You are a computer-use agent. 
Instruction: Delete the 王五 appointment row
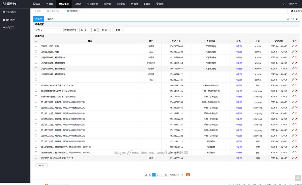pos(296,51)
